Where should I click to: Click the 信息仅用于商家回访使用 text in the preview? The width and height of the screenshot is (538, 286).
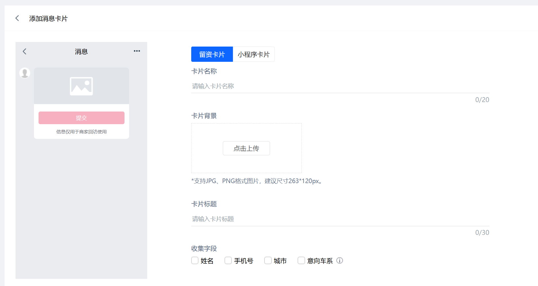click(81, 132)
